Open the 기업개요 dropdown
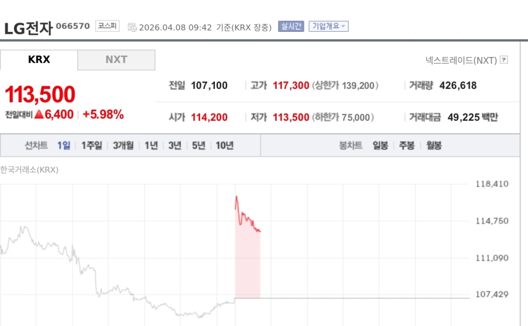This screenshot has width=528, height=326. (x=328, y=26)
